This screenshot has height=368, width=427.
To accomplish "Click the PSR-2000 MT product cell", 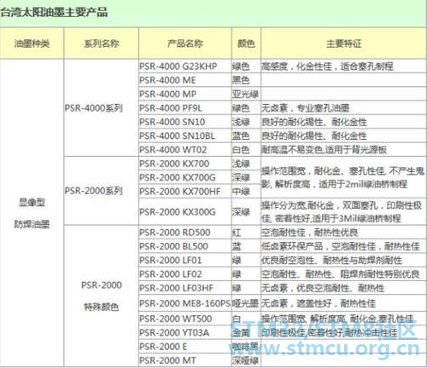I will coord(185,360).
